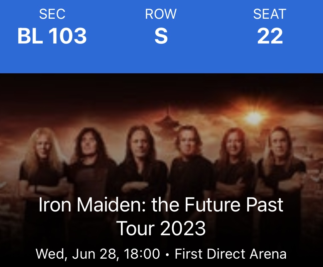
Task: Select the row value S
Action: pyautogui.click(x=161, y=36)
